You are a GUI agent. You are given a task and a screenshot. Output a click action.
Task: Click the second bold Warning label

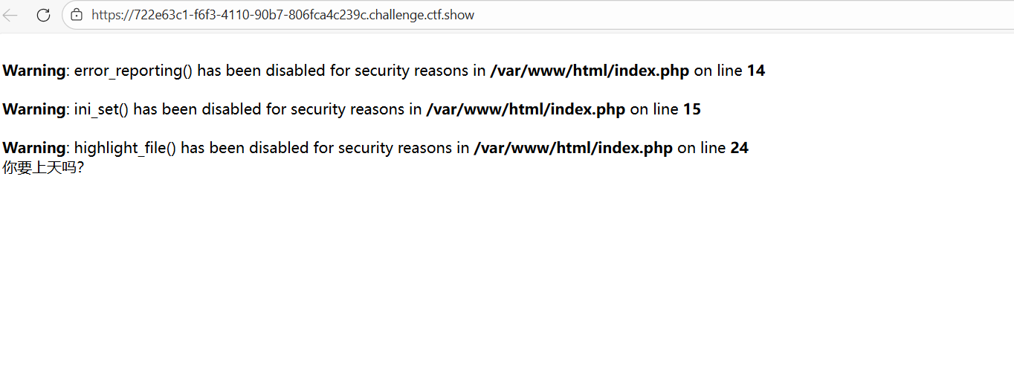[34, 109]
